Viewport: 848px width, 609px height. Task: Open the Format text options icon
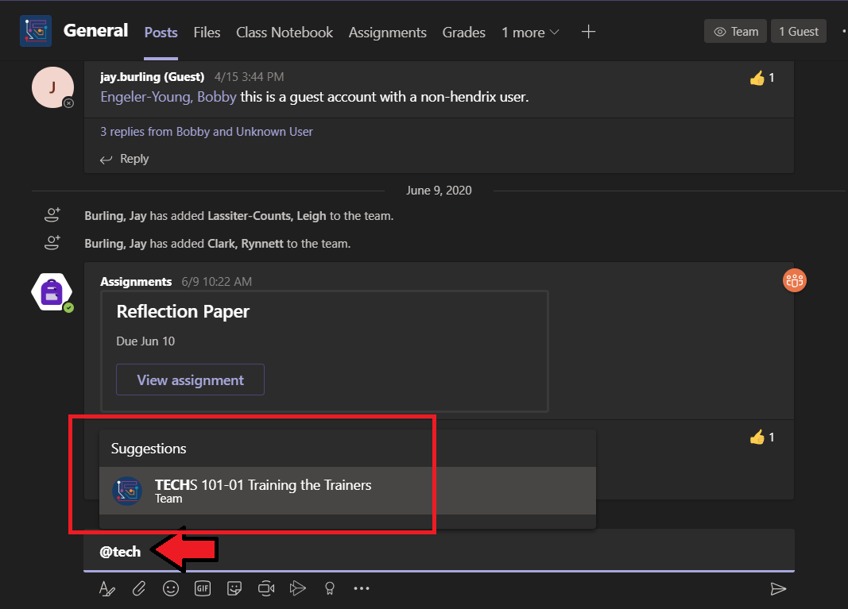pyautogui.click(x=107, y=588)
